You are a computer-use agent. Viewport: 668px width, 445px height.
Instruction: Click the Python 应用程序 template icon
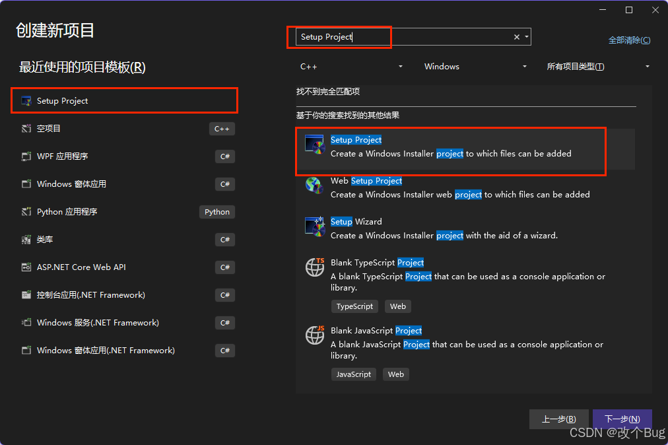click(26, 212)
